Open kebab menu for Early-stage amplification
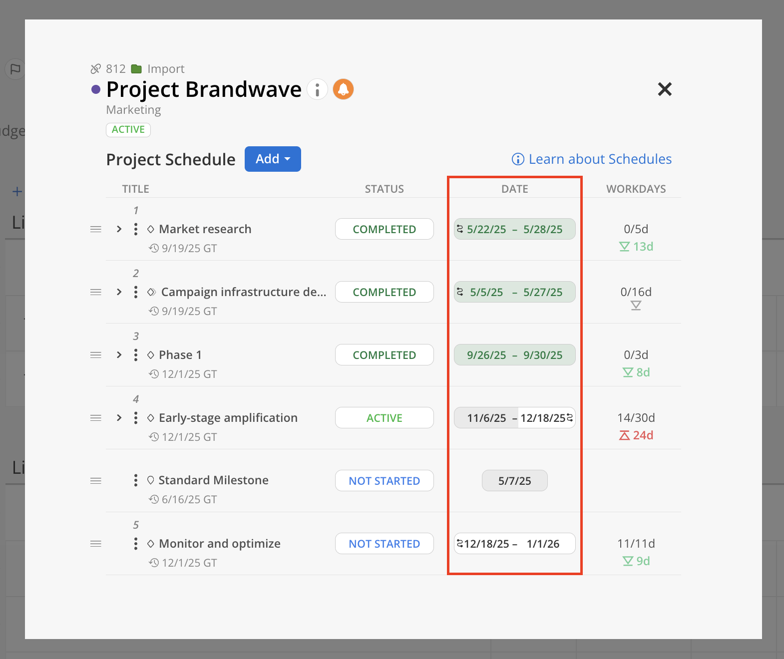Screen dimensions: 784x659 (x=136, y=418)
